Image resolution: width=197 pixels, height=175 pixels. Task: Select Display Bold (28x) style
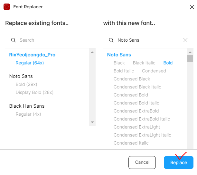pos(34,92)
